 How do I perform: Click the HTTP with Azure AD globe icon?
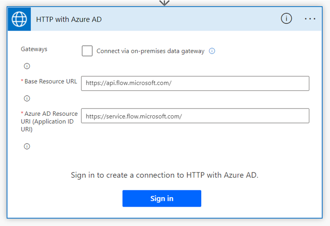pos(19,19)
